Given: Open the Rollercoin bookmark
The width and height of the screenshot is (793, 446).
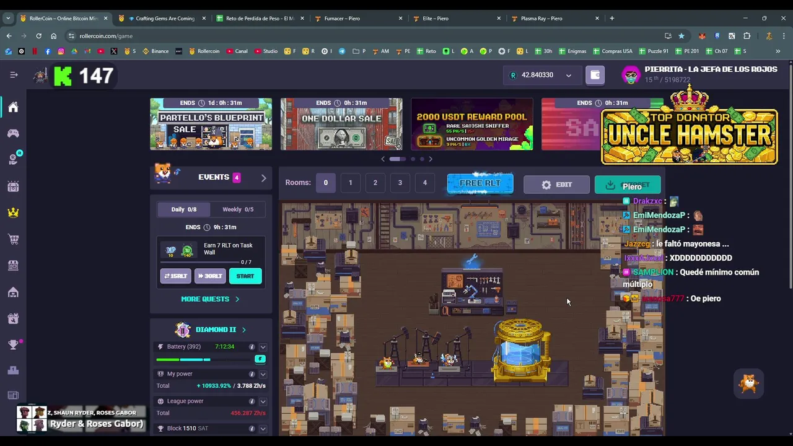Looking at the screenshot, I should (204, 51).
